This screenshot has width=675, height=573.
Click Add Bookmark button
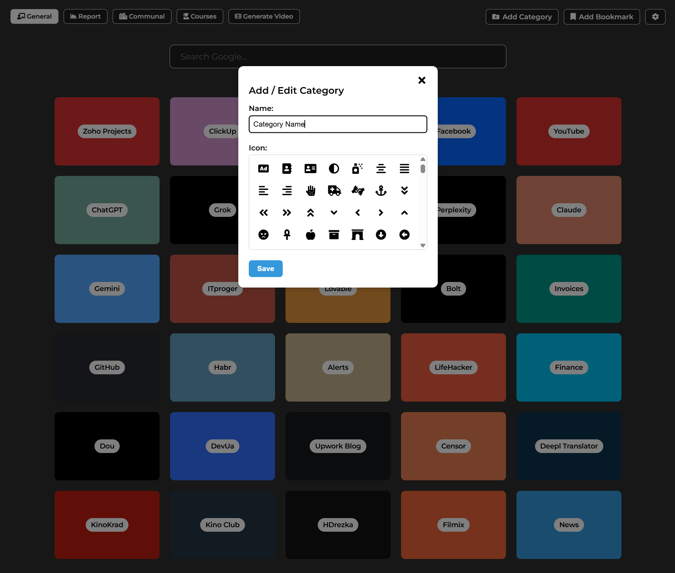point(602,17)
